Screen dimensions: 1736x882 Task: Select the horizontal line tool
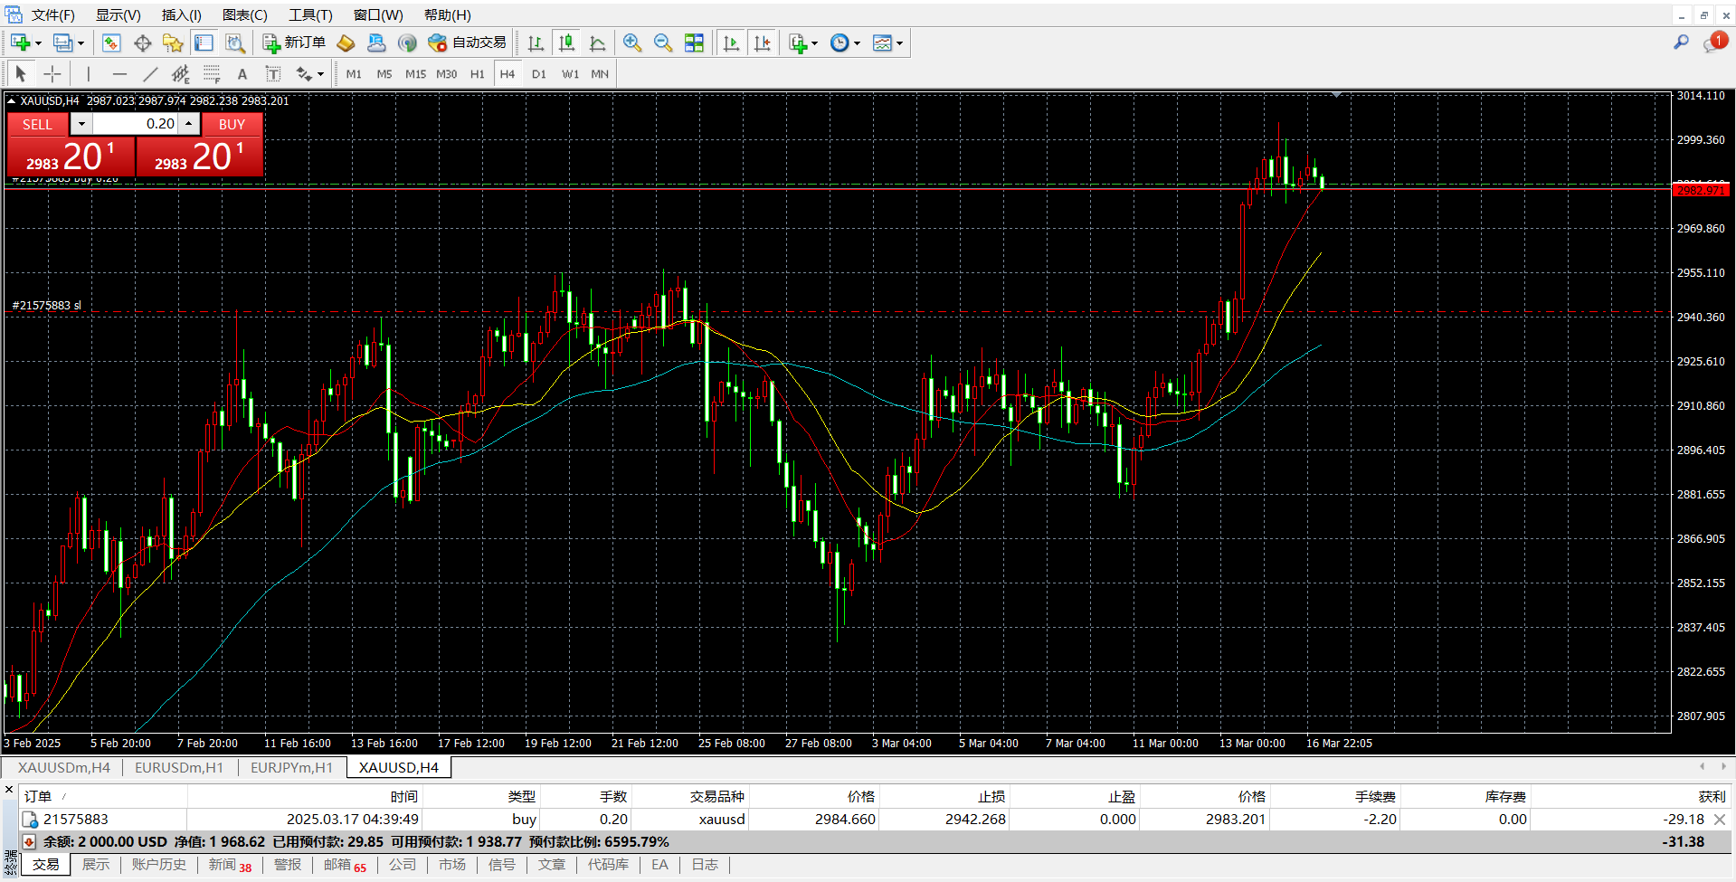(x=119, y=74)
